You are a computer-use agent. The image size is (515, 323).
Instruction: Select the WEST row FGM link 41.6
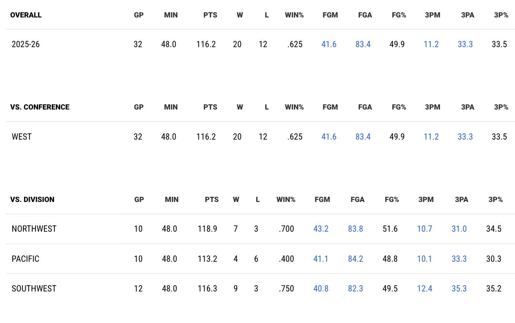(x=329, y=137)
